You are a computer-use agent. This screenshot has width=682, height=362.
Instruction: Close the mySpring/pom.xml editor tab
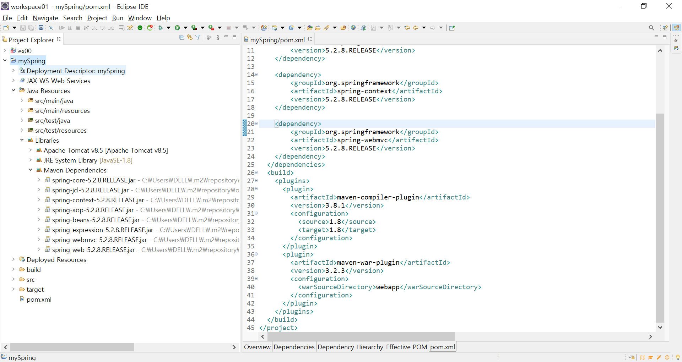coord(310,39)
